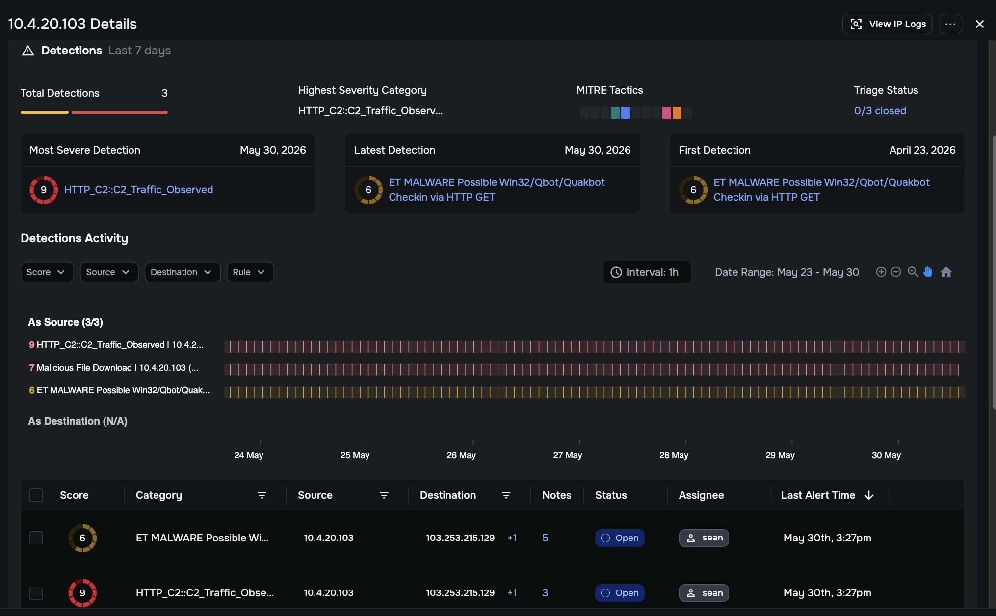Open the 5 notes on ET MALWARE row
This screenshot has height=616, width=996.
click(x=545, y=538)
